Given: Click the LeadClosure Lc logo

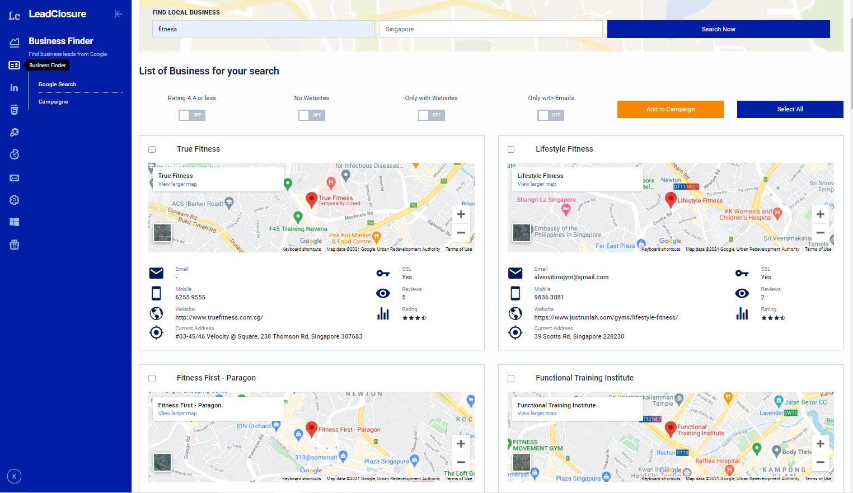Looking at the screenshot, I should tap(15, 16).
